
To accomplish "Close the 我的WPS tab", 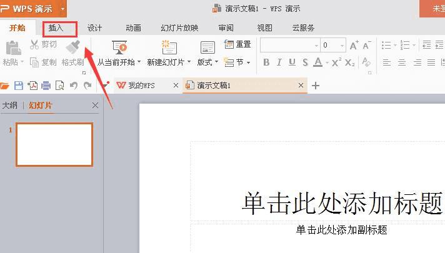I will 176,86.
